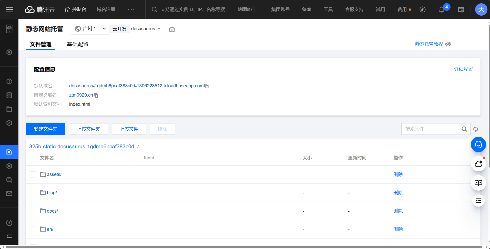490x249 pixels.
Task: Open the hexagon slash sidebar icon
Action: click(x=9, y=123)
